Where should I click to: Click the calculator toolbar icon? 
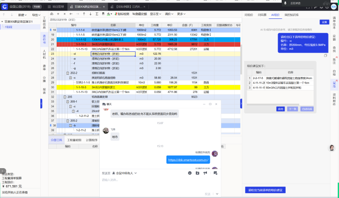click(x=103, y=14)
